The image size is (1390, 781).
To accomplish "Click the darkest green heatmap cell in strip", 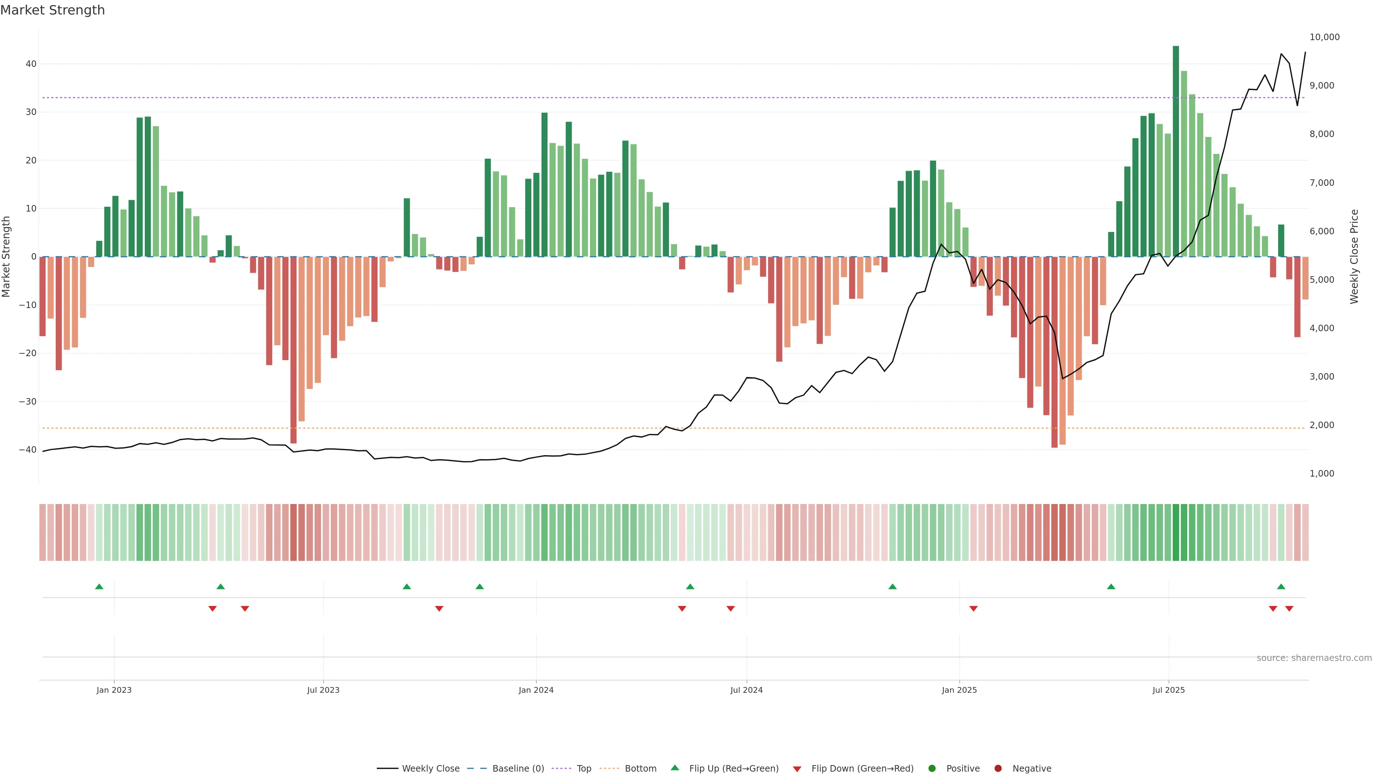I will tap(1176, 533).
